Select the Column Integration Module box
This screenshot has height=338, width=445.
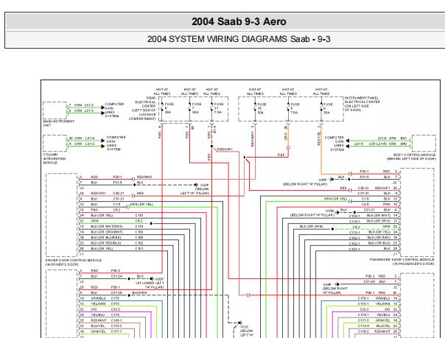pos(54,141)
